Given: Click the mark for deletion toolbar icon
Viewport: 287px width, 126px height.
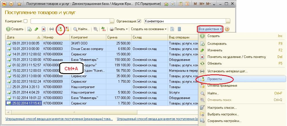Looking at the screenshot, I should coord(43,29).
